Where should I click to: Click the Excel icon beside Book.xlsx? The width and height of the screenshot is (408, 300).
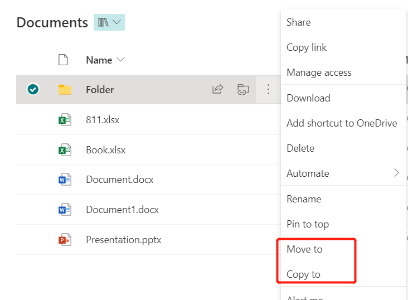click(x=65, y=150)
